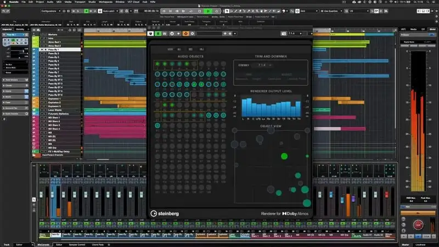Screen dimensions: 439x247
Task: Open the Project menu
Action: click(40, 2)
